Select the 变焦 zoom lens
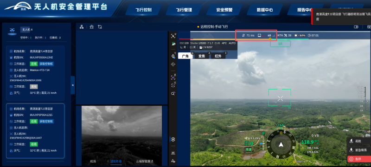 (202, 56)
